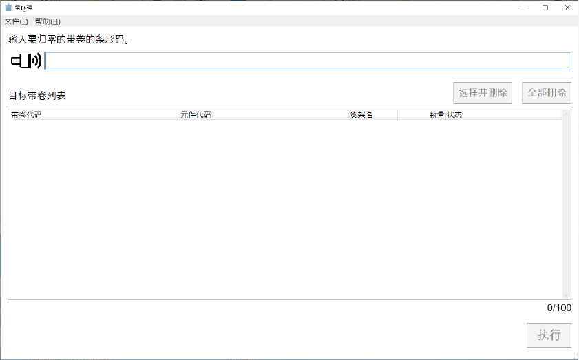579x360 pixels.
Task: Click the 0/100 counter text
Action: click(x=559, y=308)
